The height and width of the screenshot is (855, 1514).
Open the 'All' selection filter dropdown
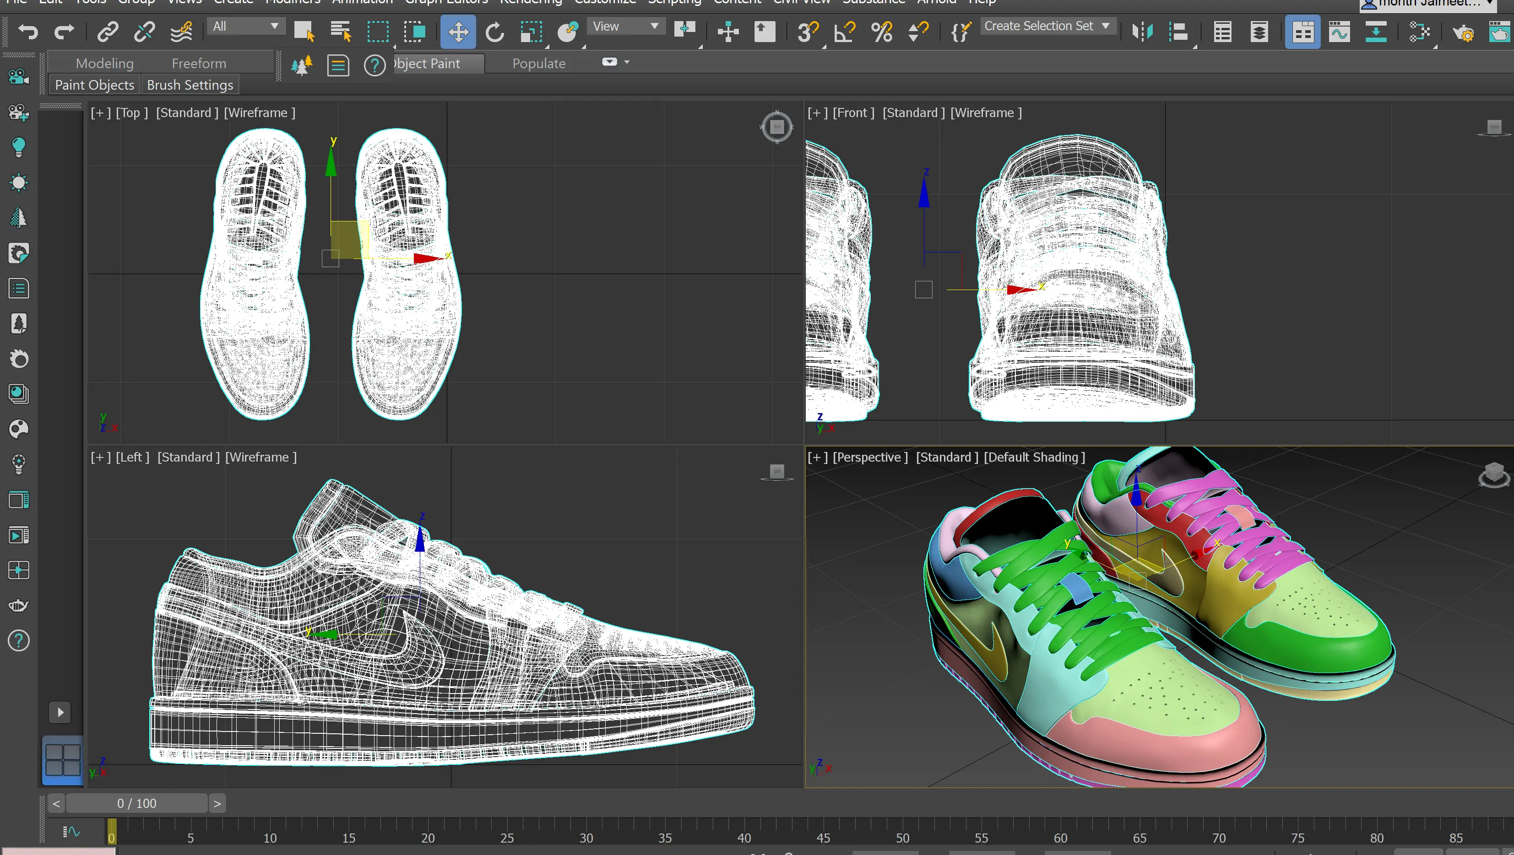(246, 27)
